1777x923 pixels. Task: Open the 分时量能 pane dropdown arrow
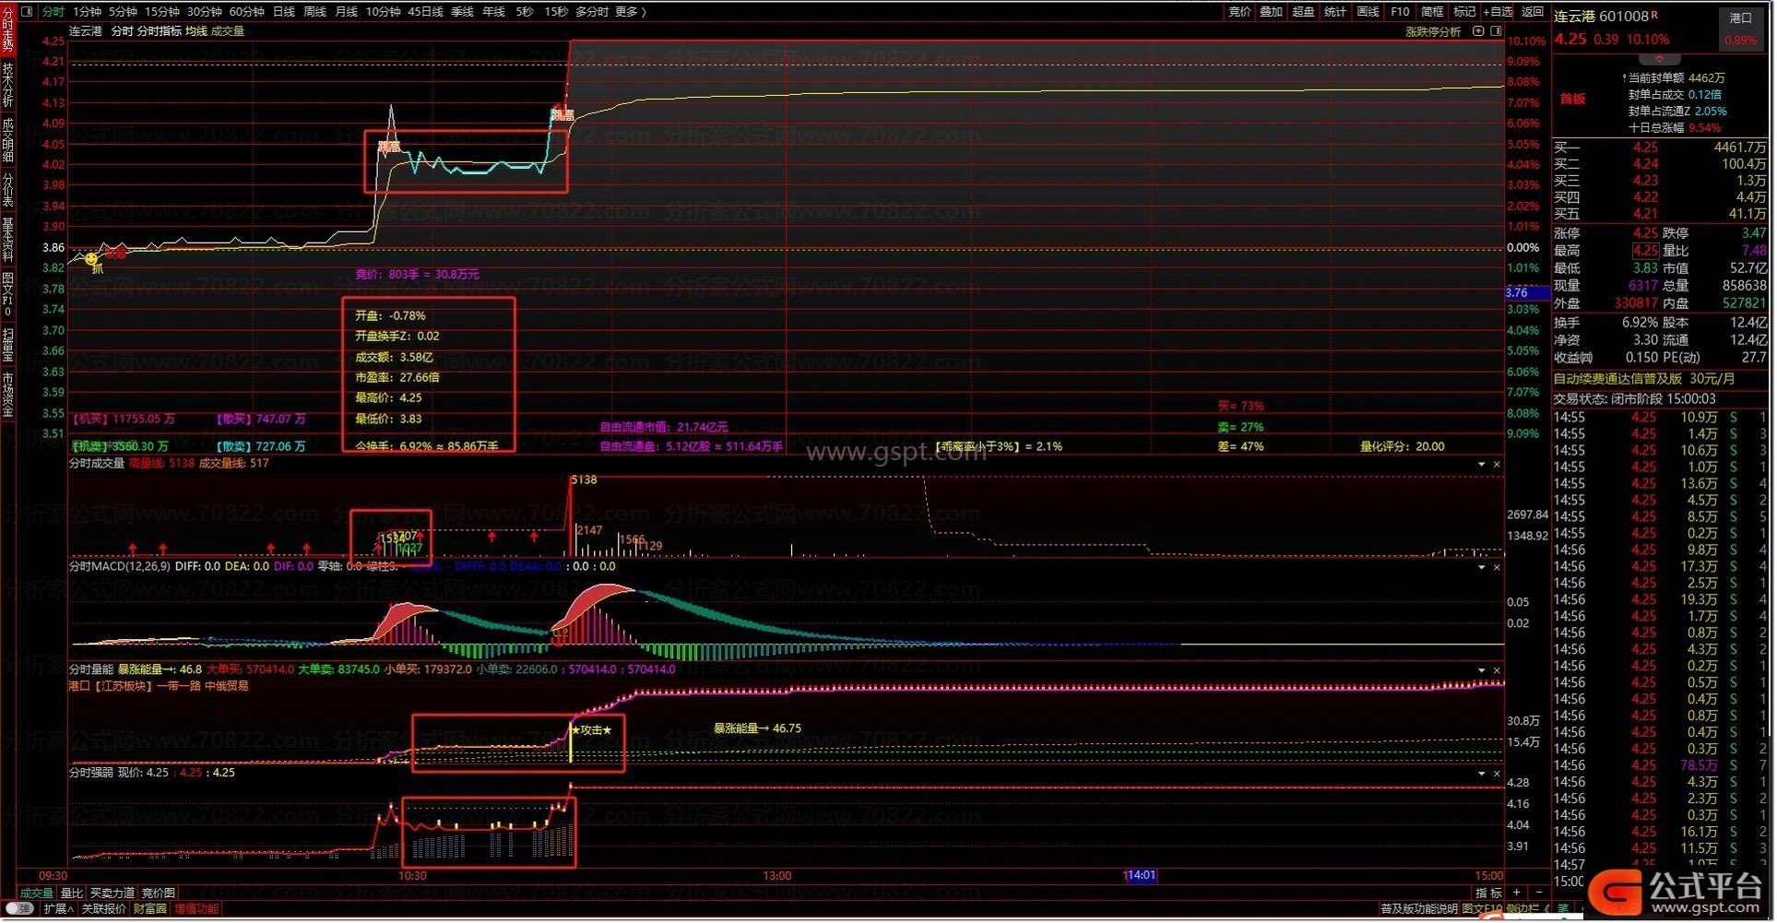[x=1482, y=670]
